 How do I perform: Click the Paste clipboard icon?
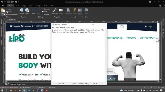coord(3,10)
